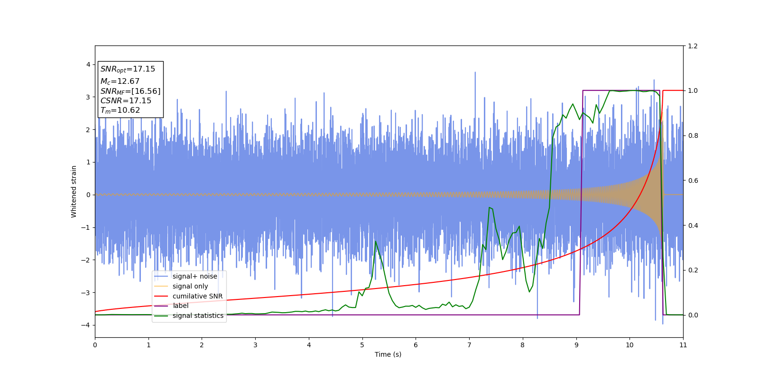Click the red legend line for cumilative SNR
Screen dimensions: 759x379
pyautogui.click(x=161, y=296)
